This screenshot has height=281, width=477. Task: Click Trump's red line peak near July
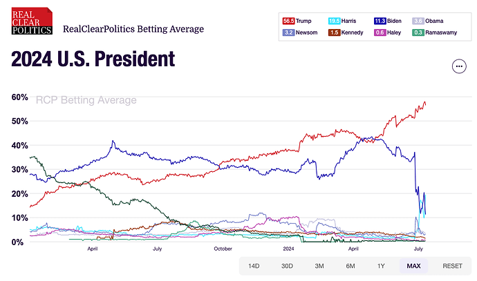point(424,102)
